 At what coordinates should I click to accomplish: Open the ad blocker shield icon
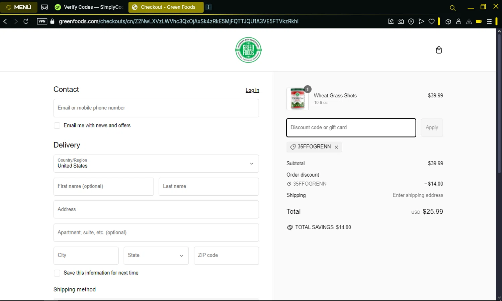411,21
